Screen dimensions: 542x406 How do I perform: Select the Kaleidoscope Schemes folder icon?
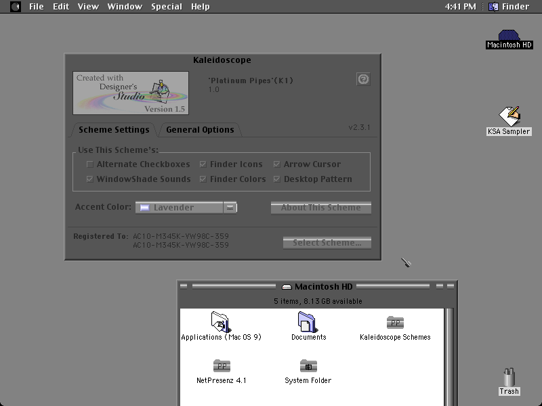tap(395, 323)
